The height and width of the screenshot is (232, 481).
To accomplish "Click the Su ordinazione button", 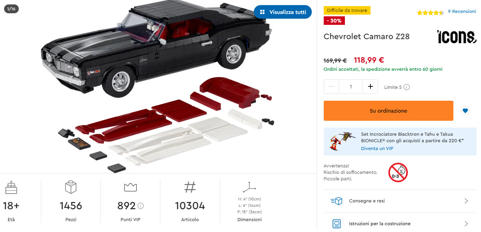I will (389, 111).
